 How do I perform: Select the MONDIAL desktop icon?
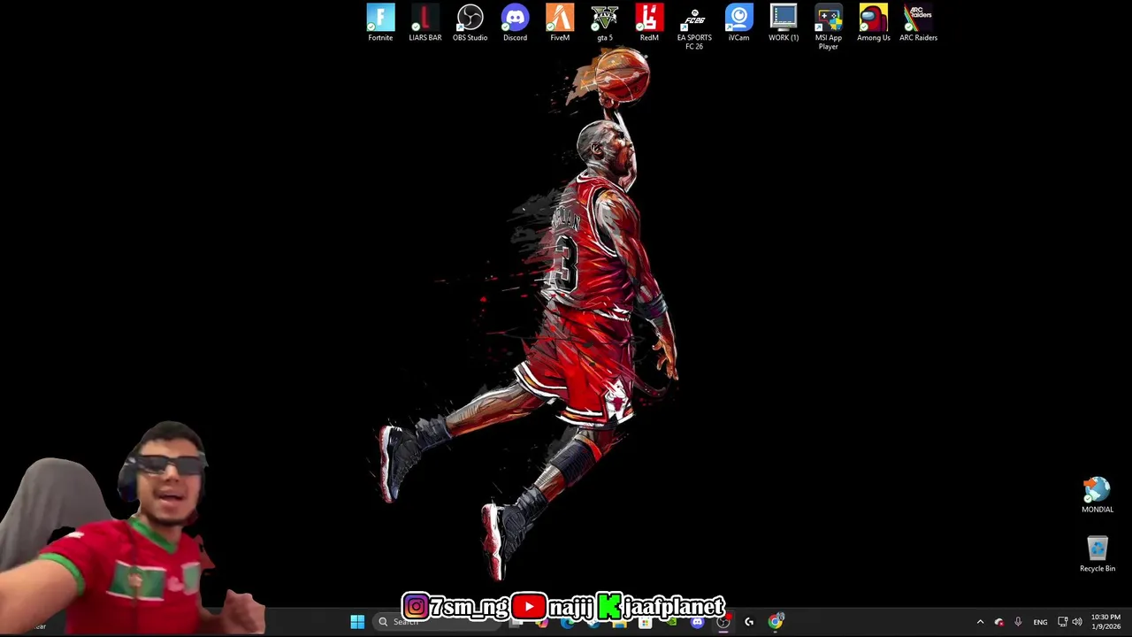pos(1098,495)
